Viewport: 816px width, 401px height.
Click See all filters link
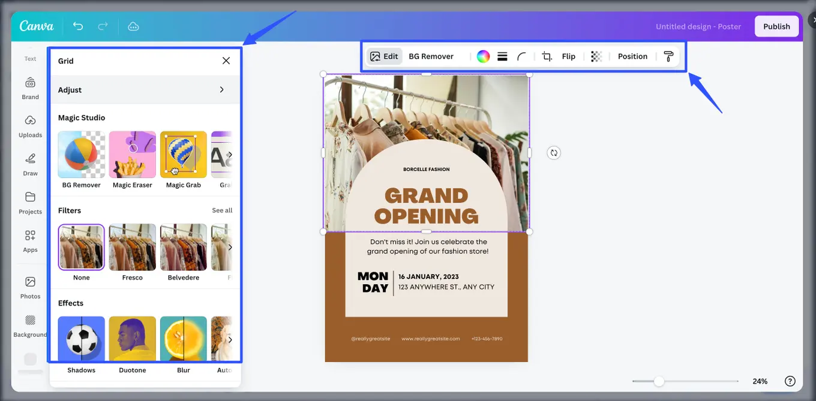(222, 210)
